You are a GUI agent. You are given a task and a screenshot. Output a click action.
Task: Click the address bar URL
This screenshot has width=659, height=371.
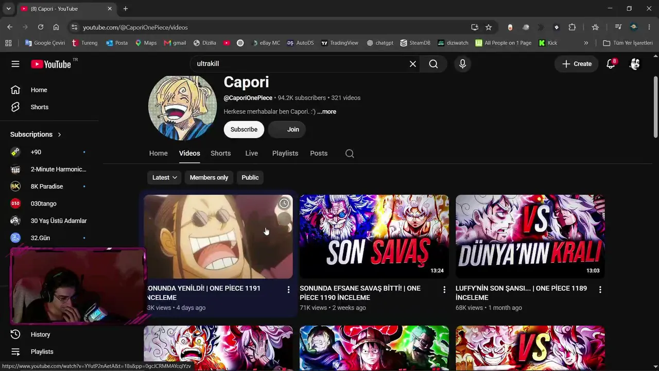135,27
